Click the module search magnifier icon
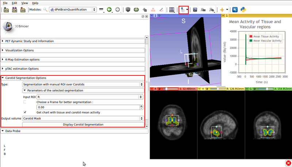This screenshot has height=167, width=292. pos(45,9)
